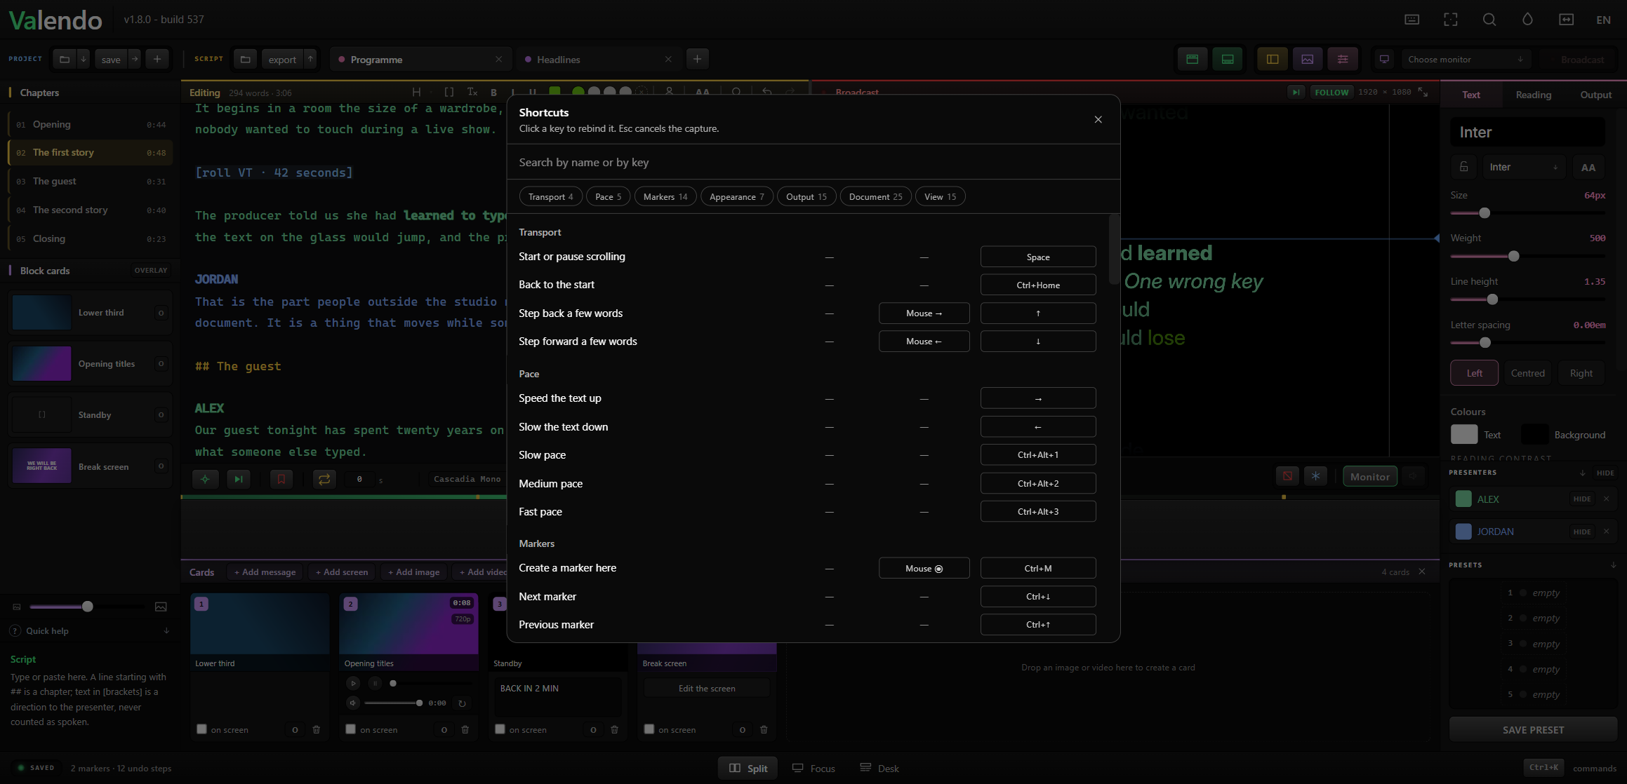1627x784 pixels.
Task: Click the fullscreen frame icon in header
Action: 1450,20
